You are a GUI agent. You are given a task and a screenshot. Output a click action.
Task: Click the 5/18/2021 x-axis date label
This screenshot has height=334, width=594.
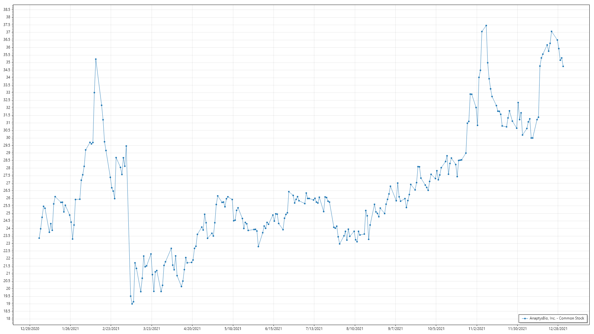coord(233,329)
